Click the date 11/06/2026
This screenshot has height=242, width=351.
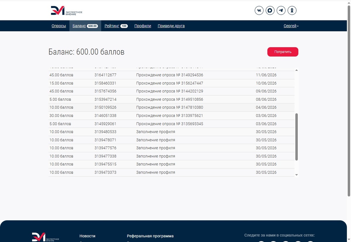[266, 75]
